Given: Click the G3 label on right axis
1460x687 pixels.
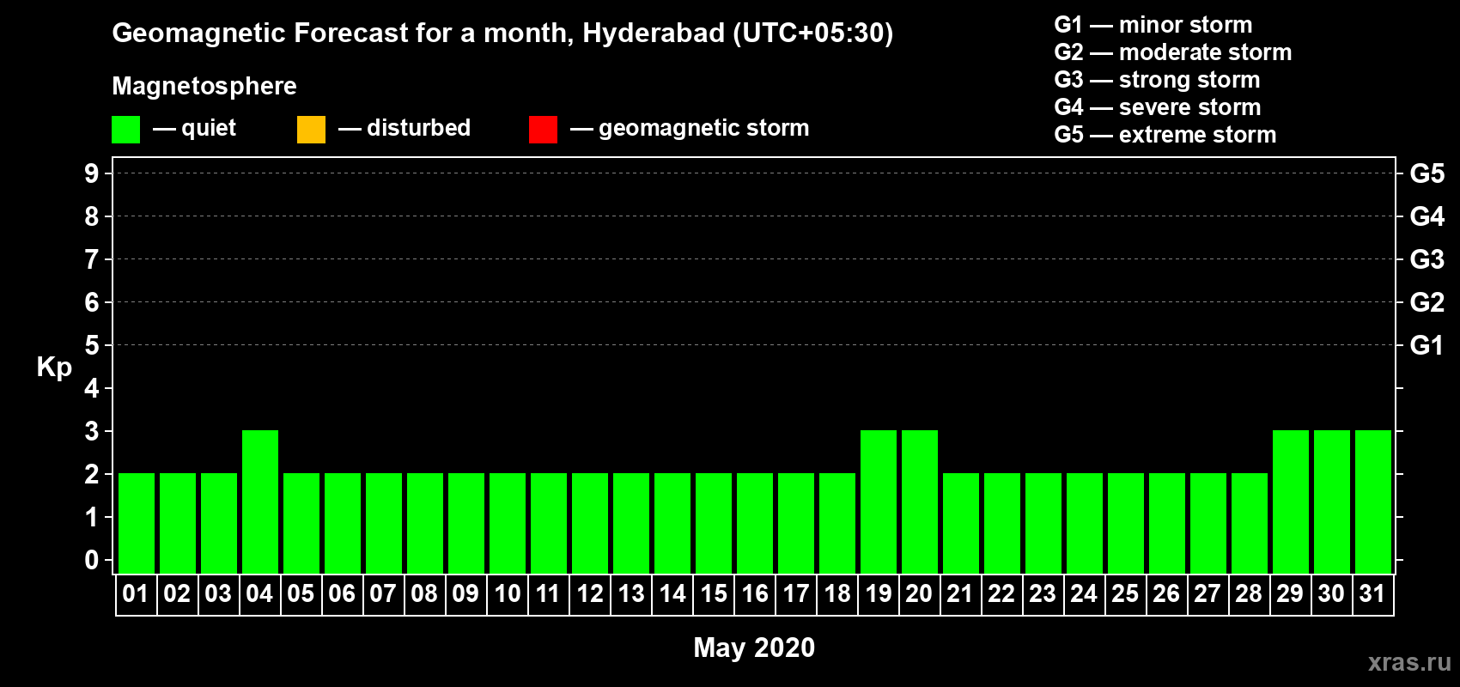Looking at the screenshot, I should tap(1427, 259).
